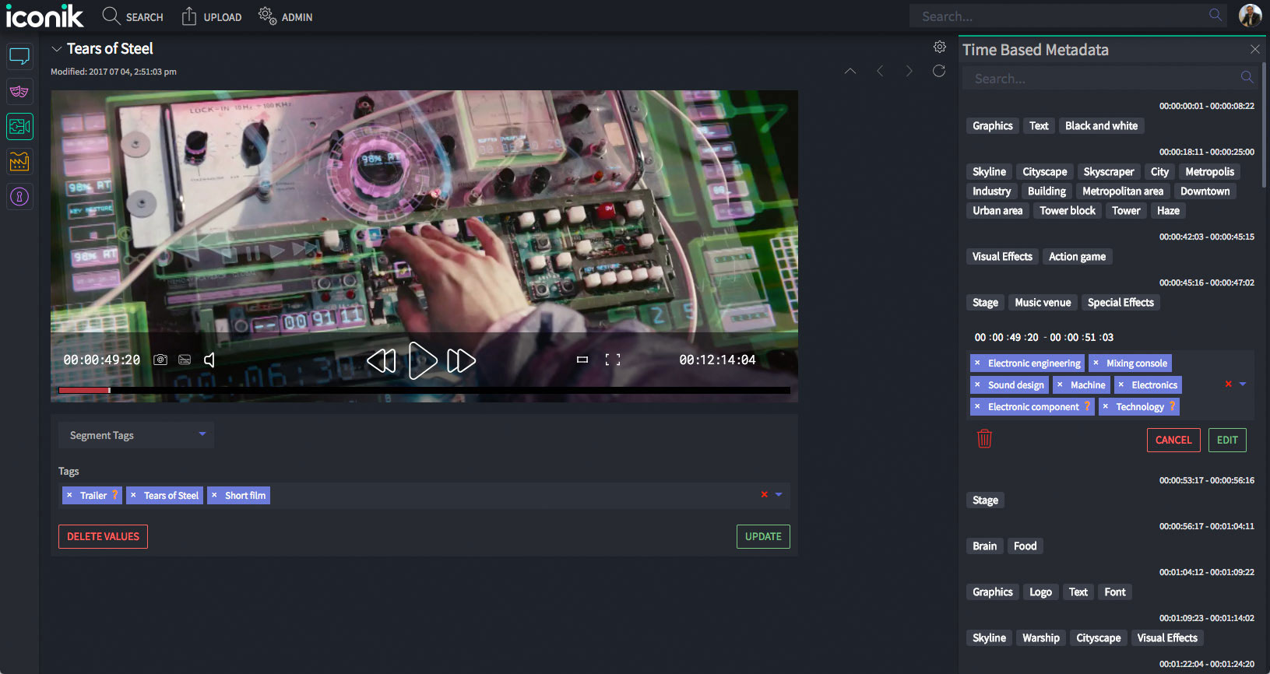Remove the Technology tag

pos(1105,406)
